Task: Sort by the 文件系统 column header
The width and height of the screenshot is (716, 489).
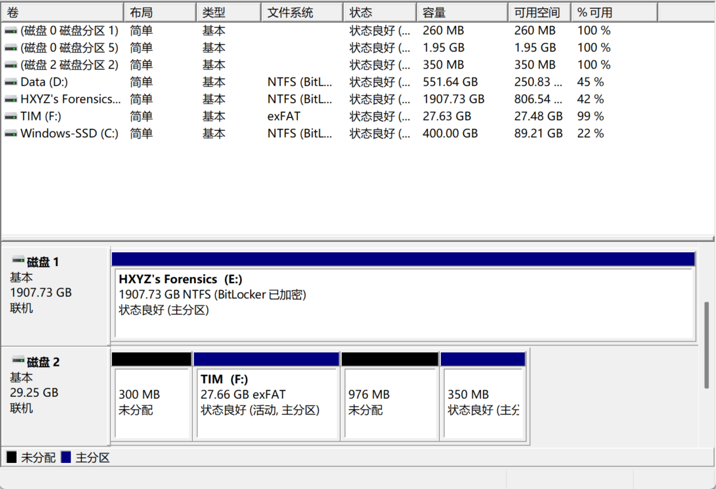Action: click(x=302, y=12)
